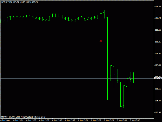
Task: Click the current price tag 105.74
Action: click(x=158, y=78)
